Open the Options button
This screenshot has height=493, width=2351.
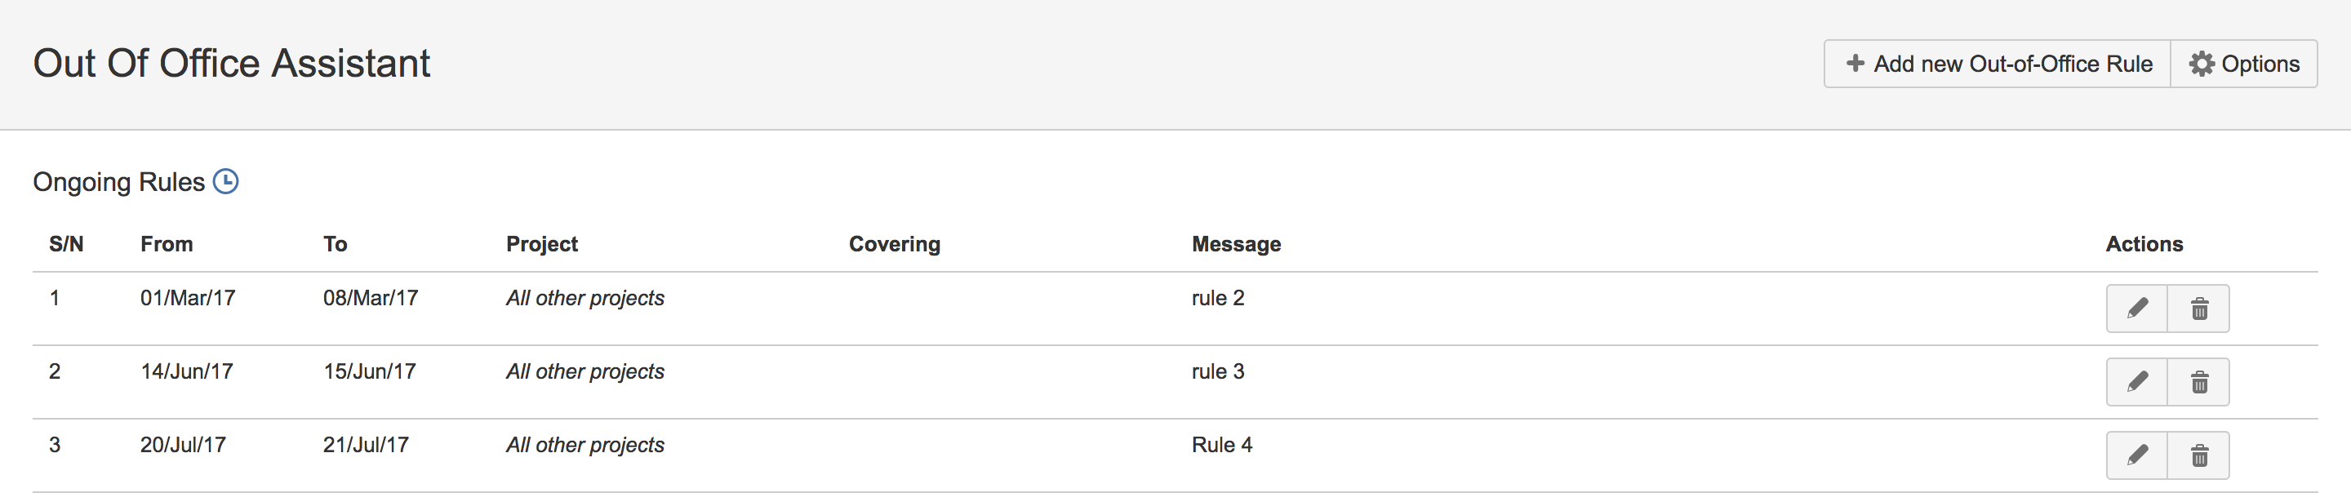(2243, 64)
